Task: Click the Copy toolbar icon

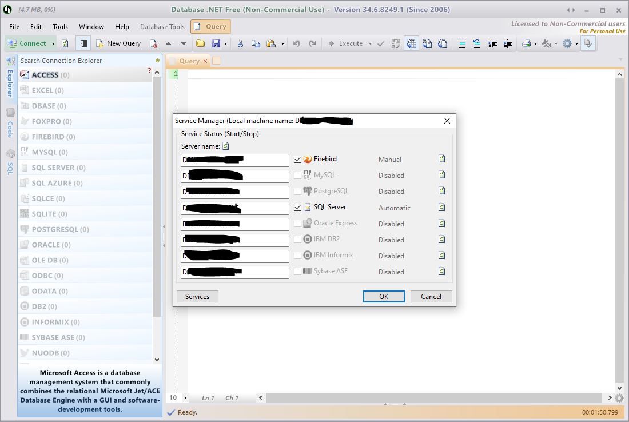Action: pos(256,43)
